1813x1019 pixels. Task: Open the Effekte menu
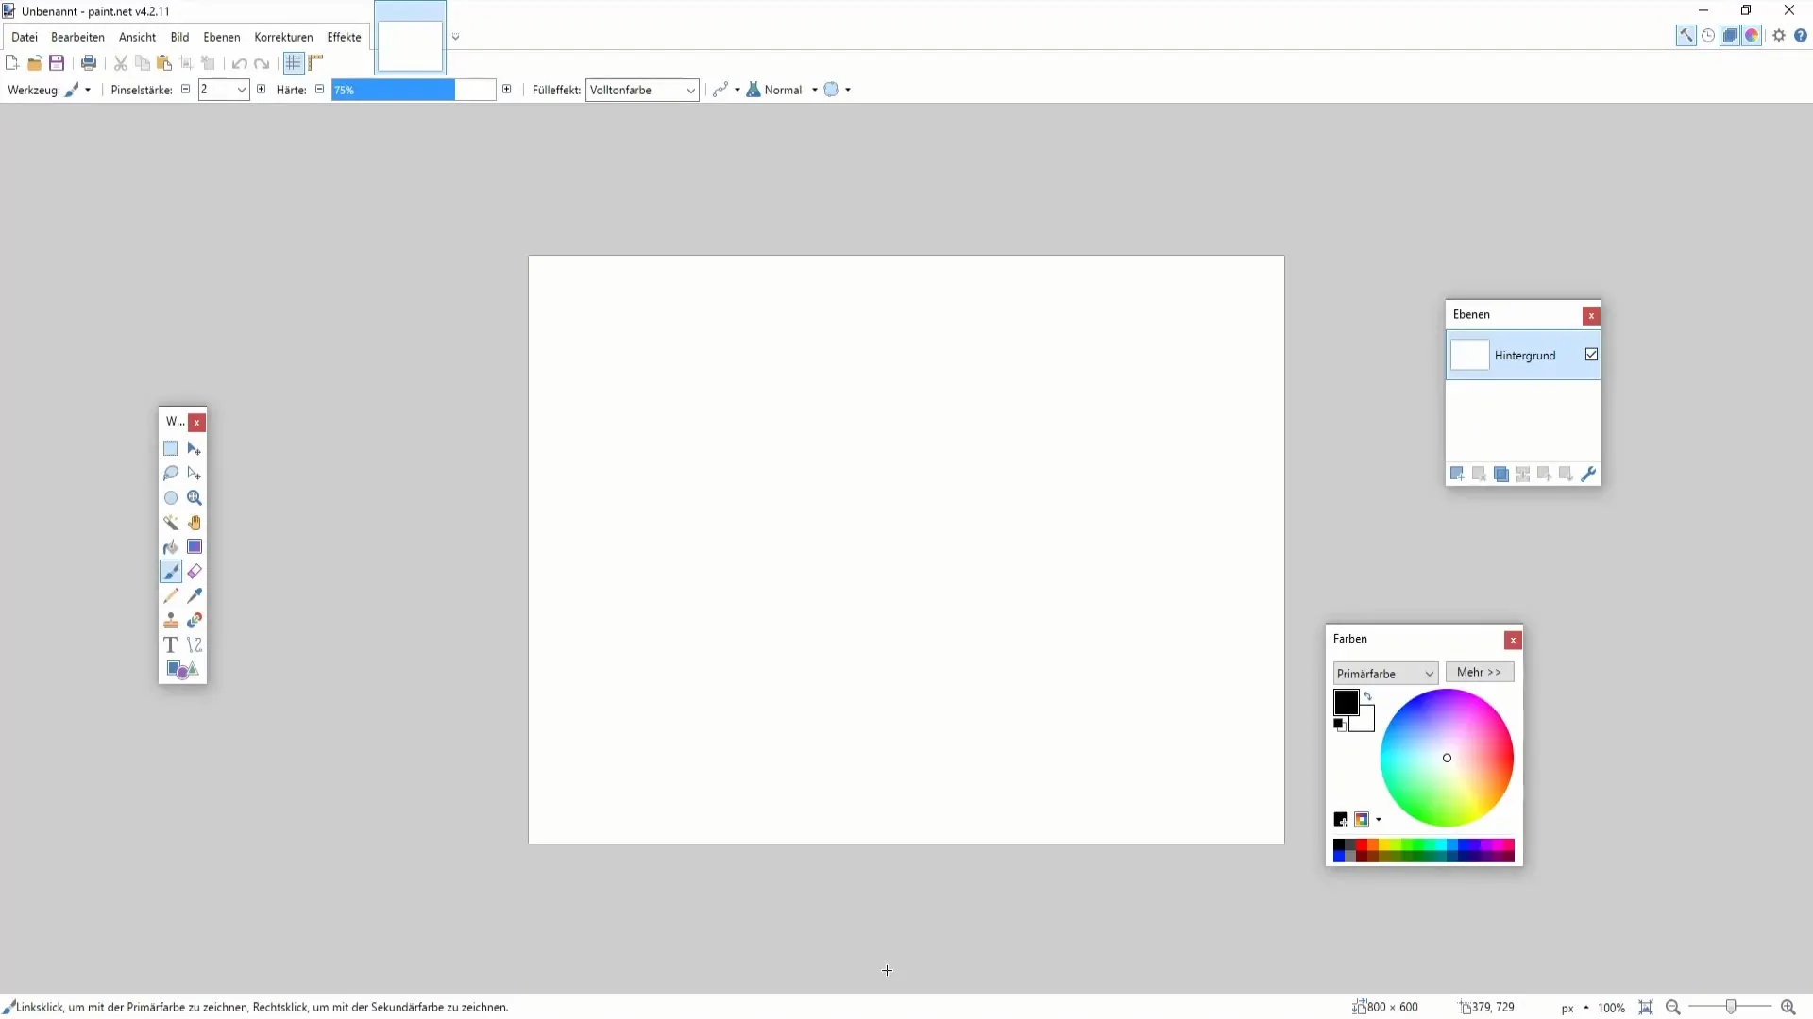[x=344, y=36]
